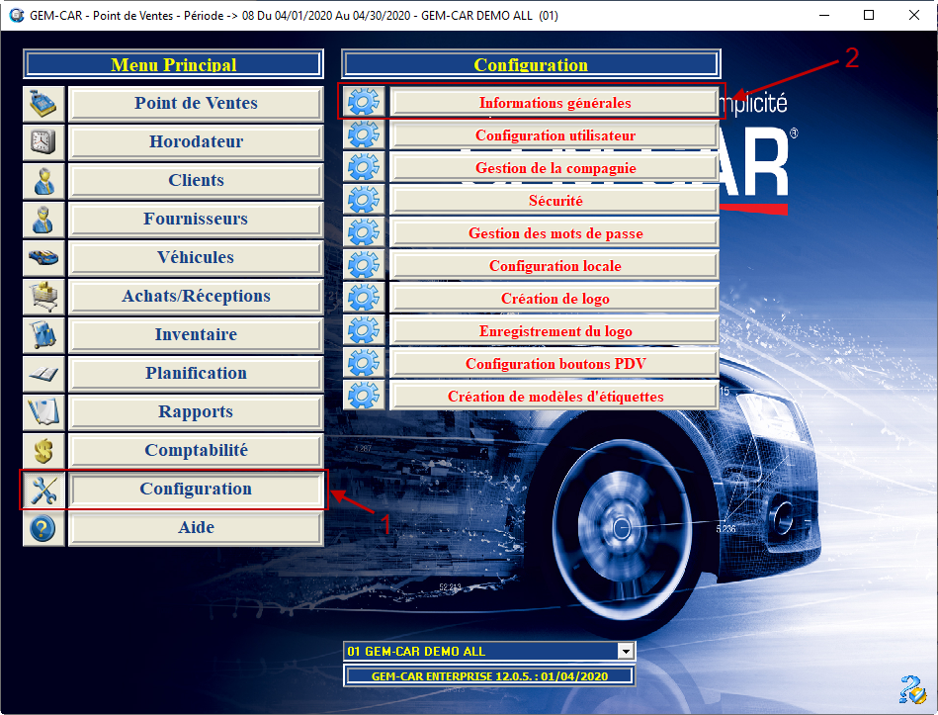Open Configuration boutons PDV
The image size is (938, 715).
click(554, 363)
